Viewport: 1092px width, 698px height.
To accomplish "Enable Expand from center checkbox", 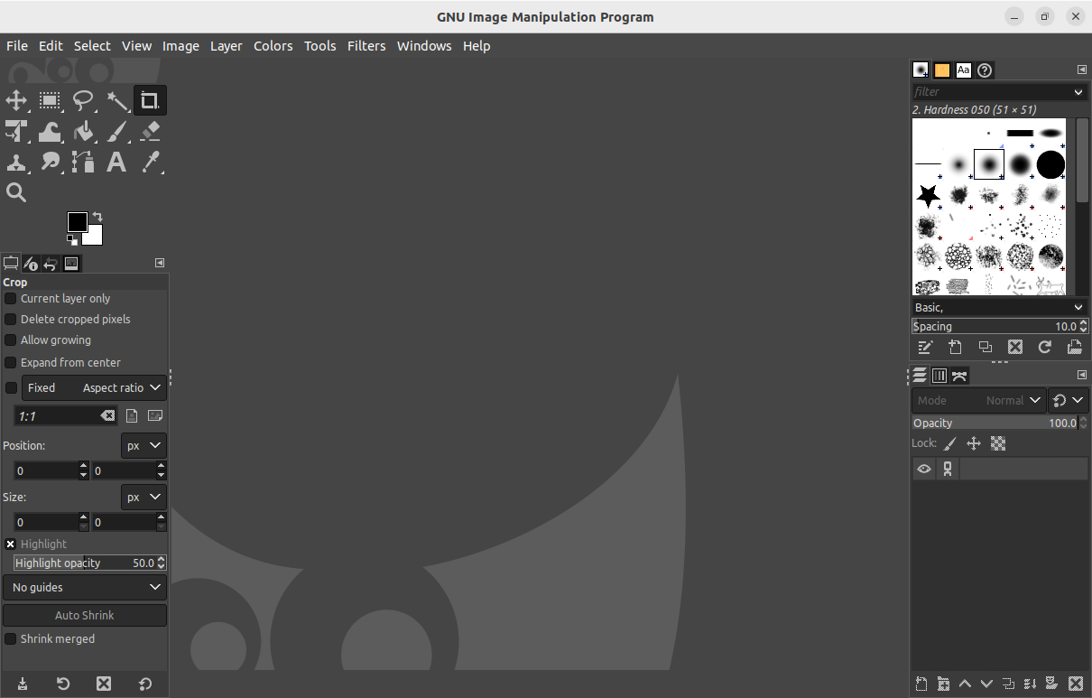I will coord(11,362).
